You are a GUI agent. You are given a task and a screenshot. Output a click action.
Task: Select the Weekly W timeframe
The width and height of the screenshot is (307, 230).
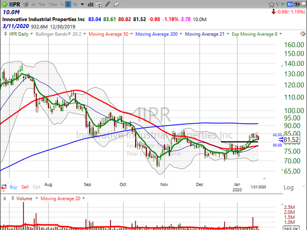click(x=75, y=4)
